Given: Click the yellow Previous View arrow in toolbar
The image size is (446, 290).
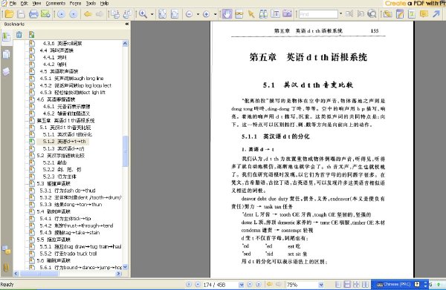Looking at the screenshot, I should point(88,14).
